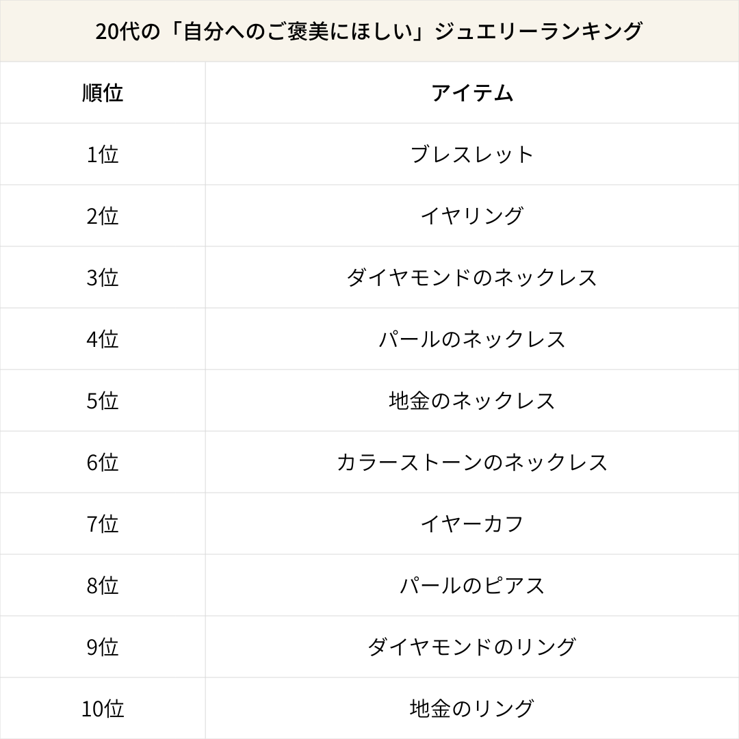This screenshot has width=739, height=739.
Task: Select the 5位 rank cell
Action: (x=103, y=401)
